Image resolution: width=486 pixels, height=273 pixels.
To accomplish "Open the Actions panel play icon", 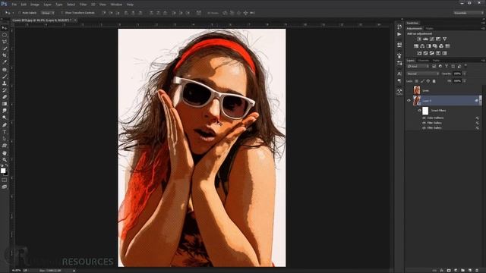I will pos(399,34).
